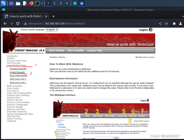Open Password Strength lesson
The image size is (184, 140).
[x=18, y=69]
